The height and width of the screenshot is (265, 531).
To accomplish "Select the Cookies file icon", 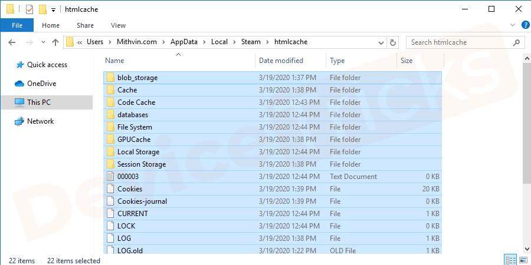I will [110, 188].
